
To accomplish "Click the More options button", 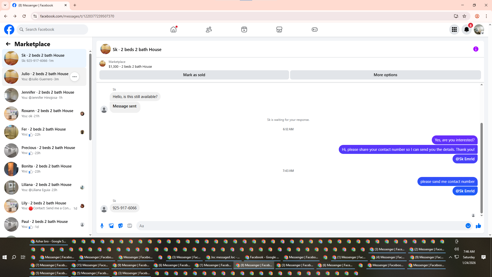I will 385,75.
